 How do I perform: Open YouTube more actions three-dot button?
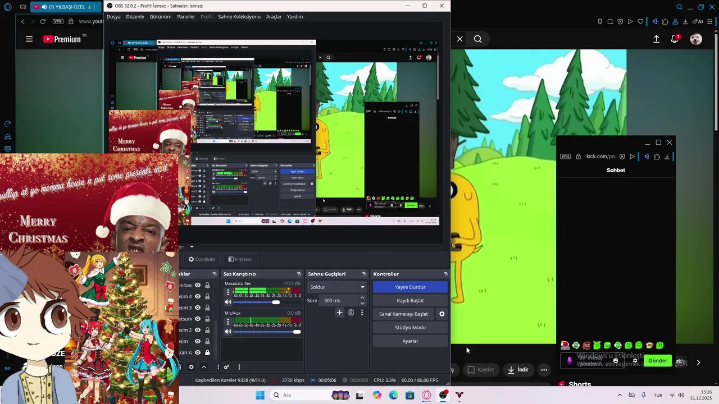coord(544,370)
